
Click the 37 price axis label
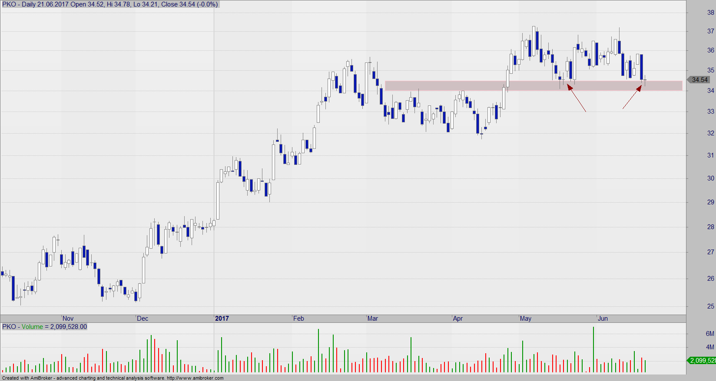[x=710, y=31]
